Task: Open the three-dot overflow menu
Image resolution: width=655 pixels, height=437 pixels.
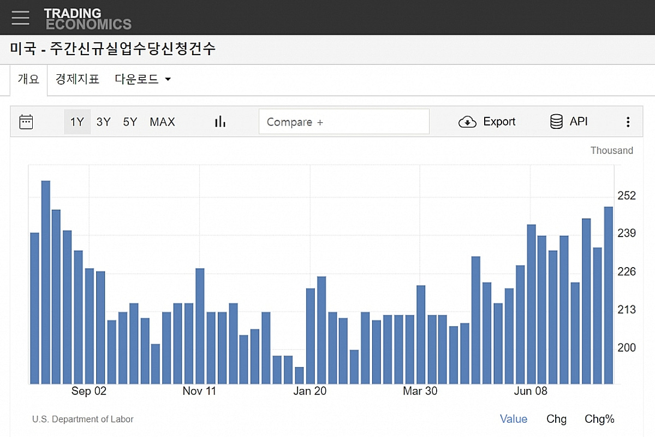Action: coord(628,121)
